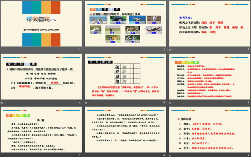Select slide 4 thumbnail 字词句运用
251x157 pixels.
point(41,76)
